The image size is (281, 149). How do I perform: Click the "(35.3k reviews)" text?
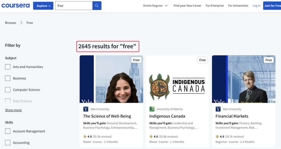(x=102, y=136)
